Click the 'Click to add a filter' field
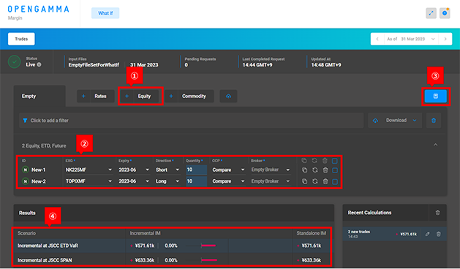This screenshot has height=269, width=460. (192, 121)
